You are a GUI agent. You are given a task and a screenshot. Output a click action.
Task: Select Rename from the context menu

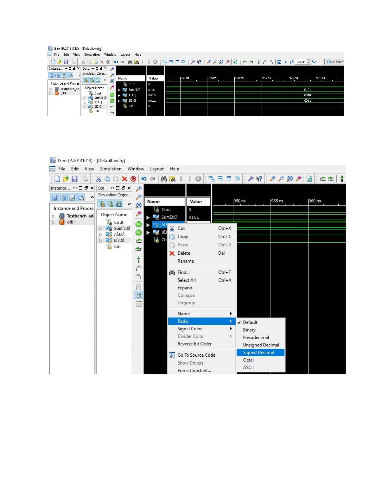202,261
